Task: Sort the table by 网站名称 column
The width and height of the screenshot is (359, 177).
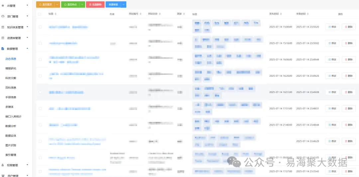Action: tap(160, 14)
